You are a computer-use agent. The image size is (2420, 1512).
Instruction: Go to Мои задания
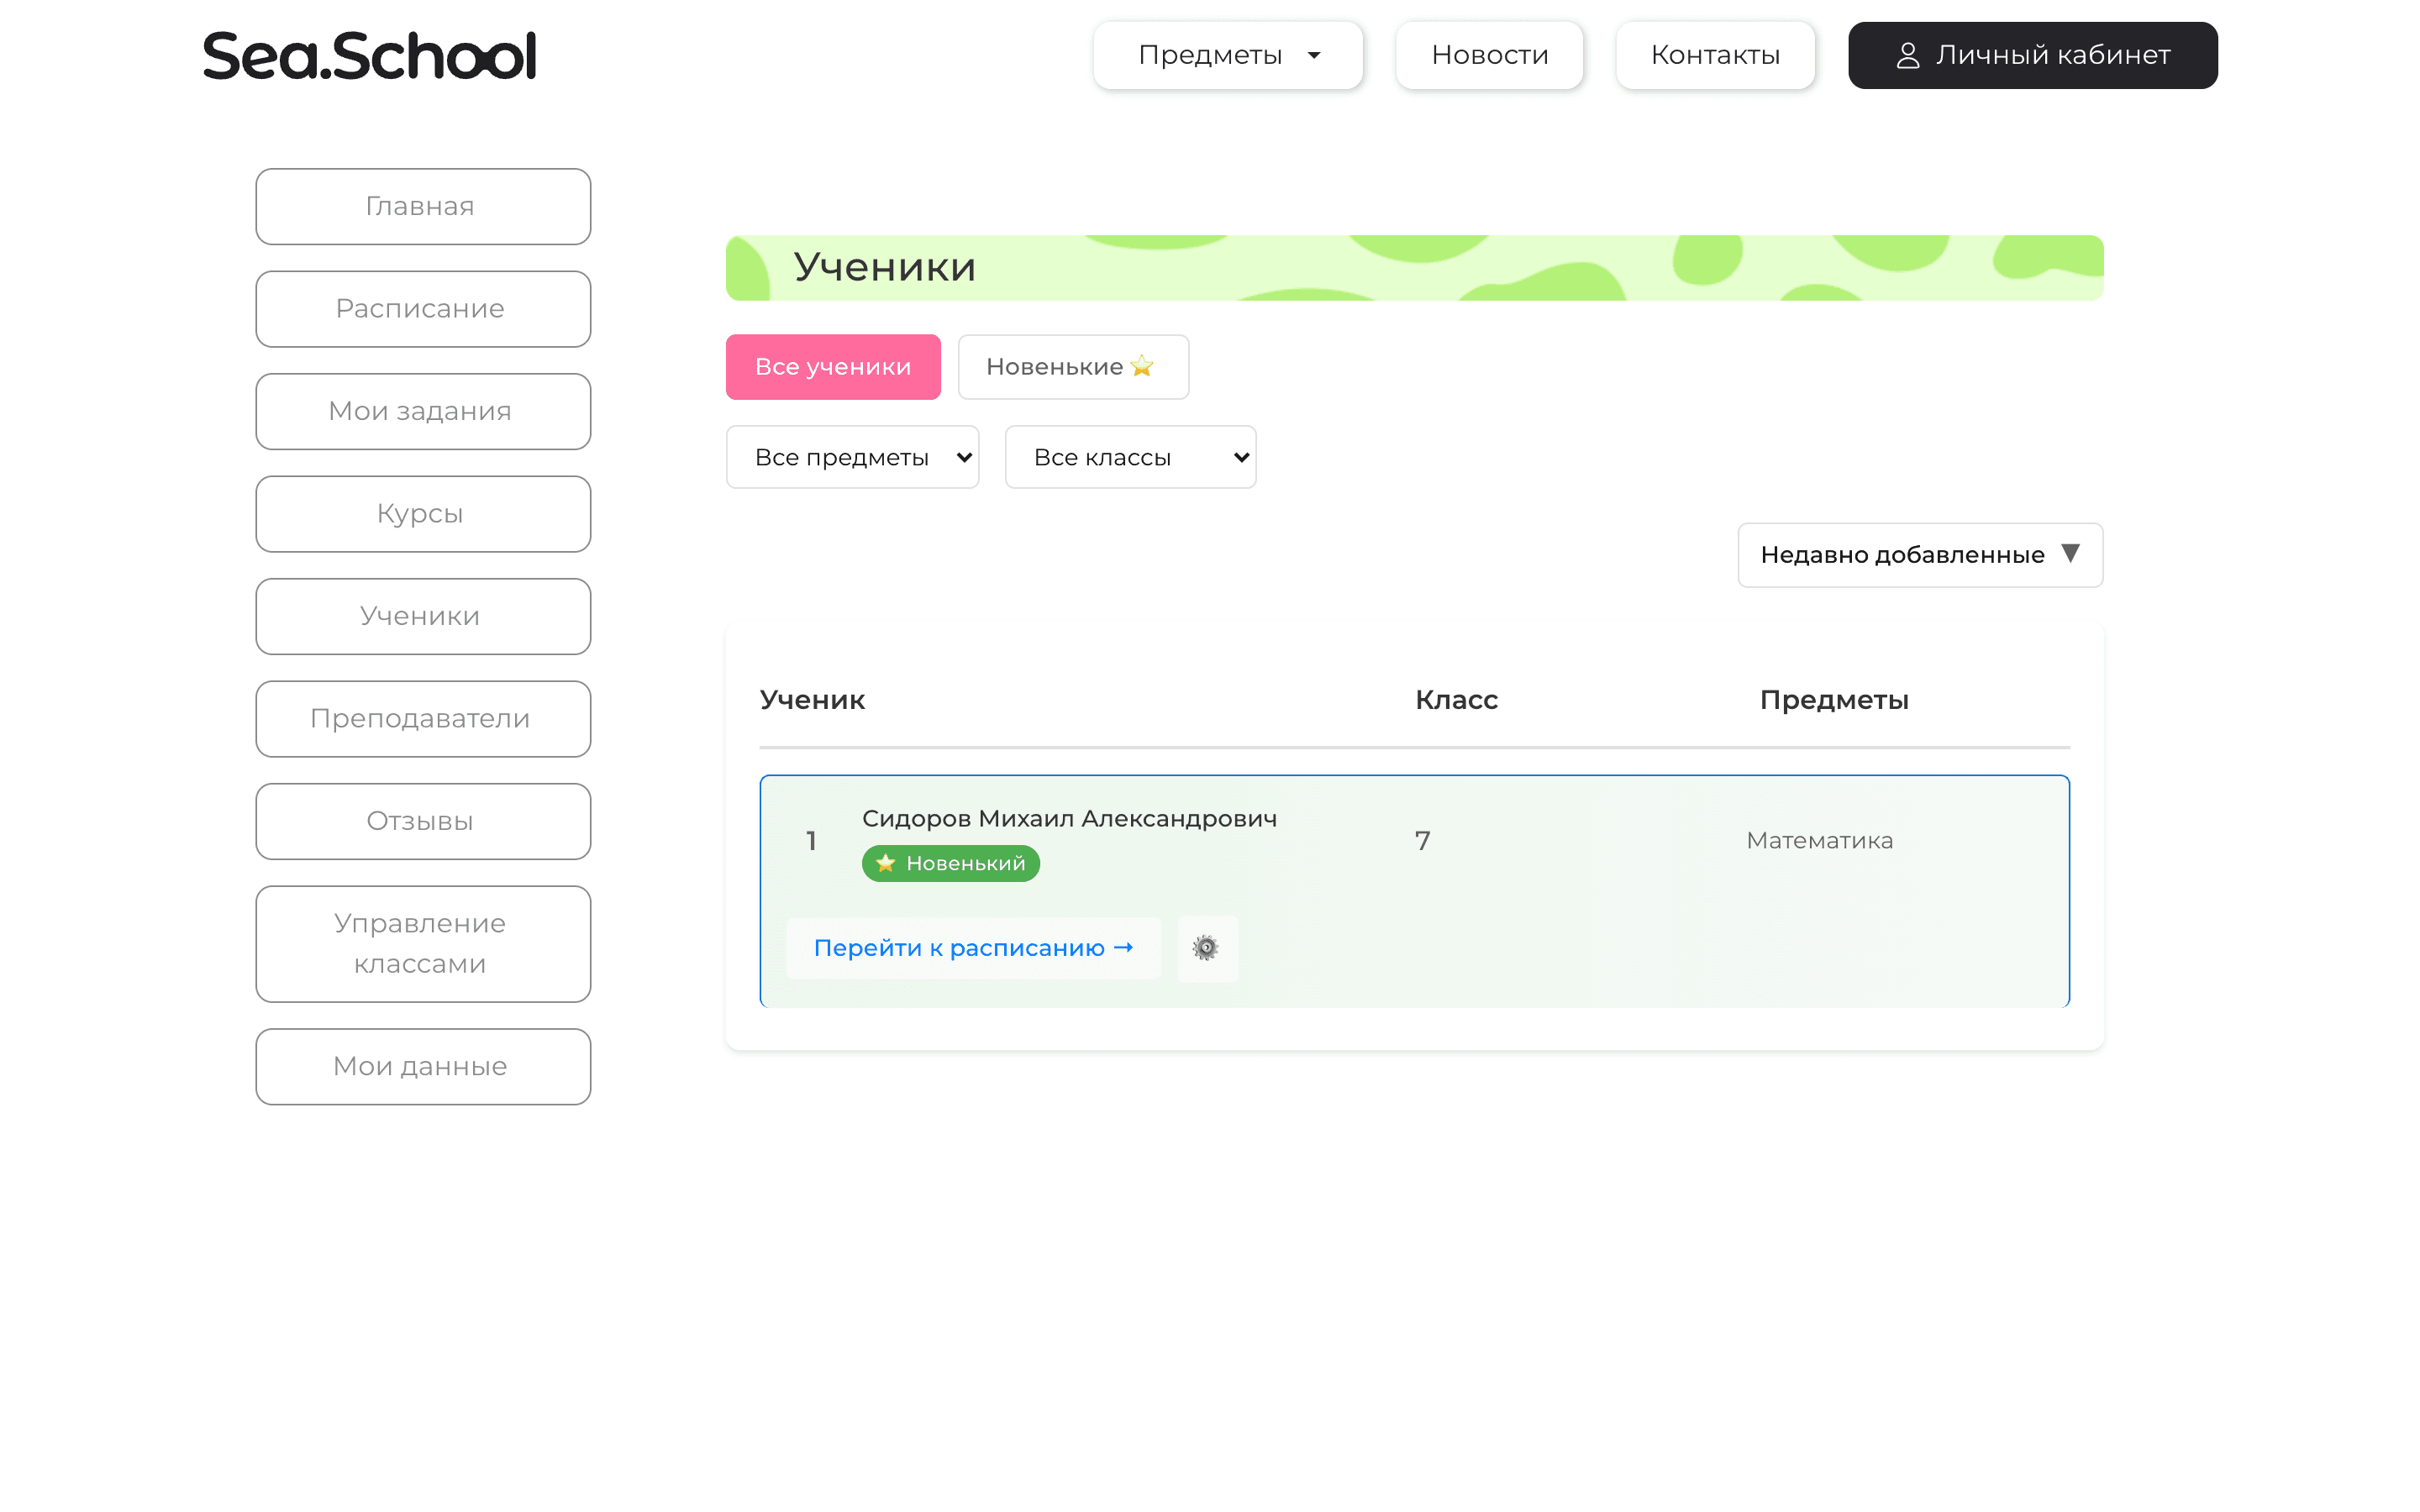423,411
